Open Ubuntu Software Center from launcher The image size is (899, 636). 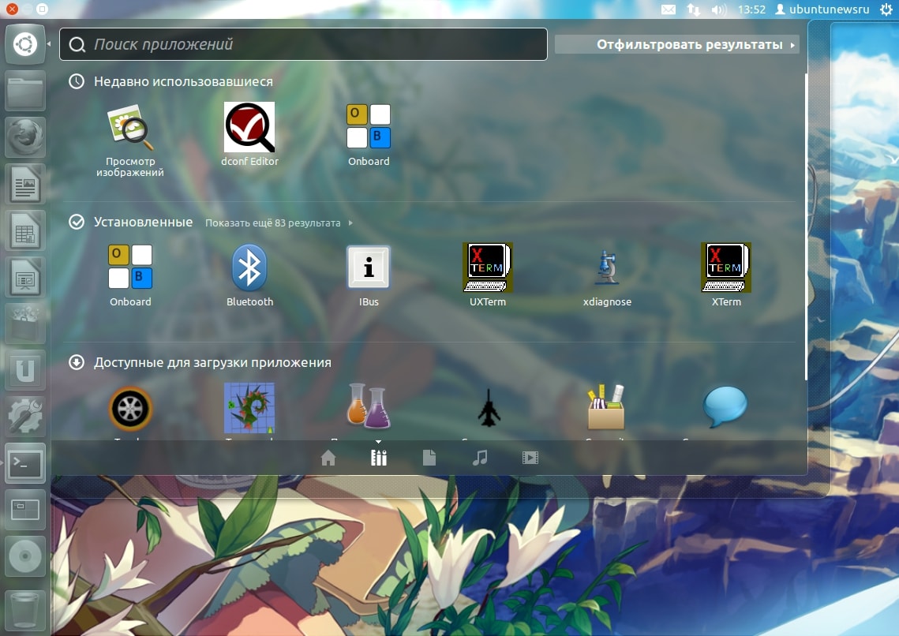[25, 324]
